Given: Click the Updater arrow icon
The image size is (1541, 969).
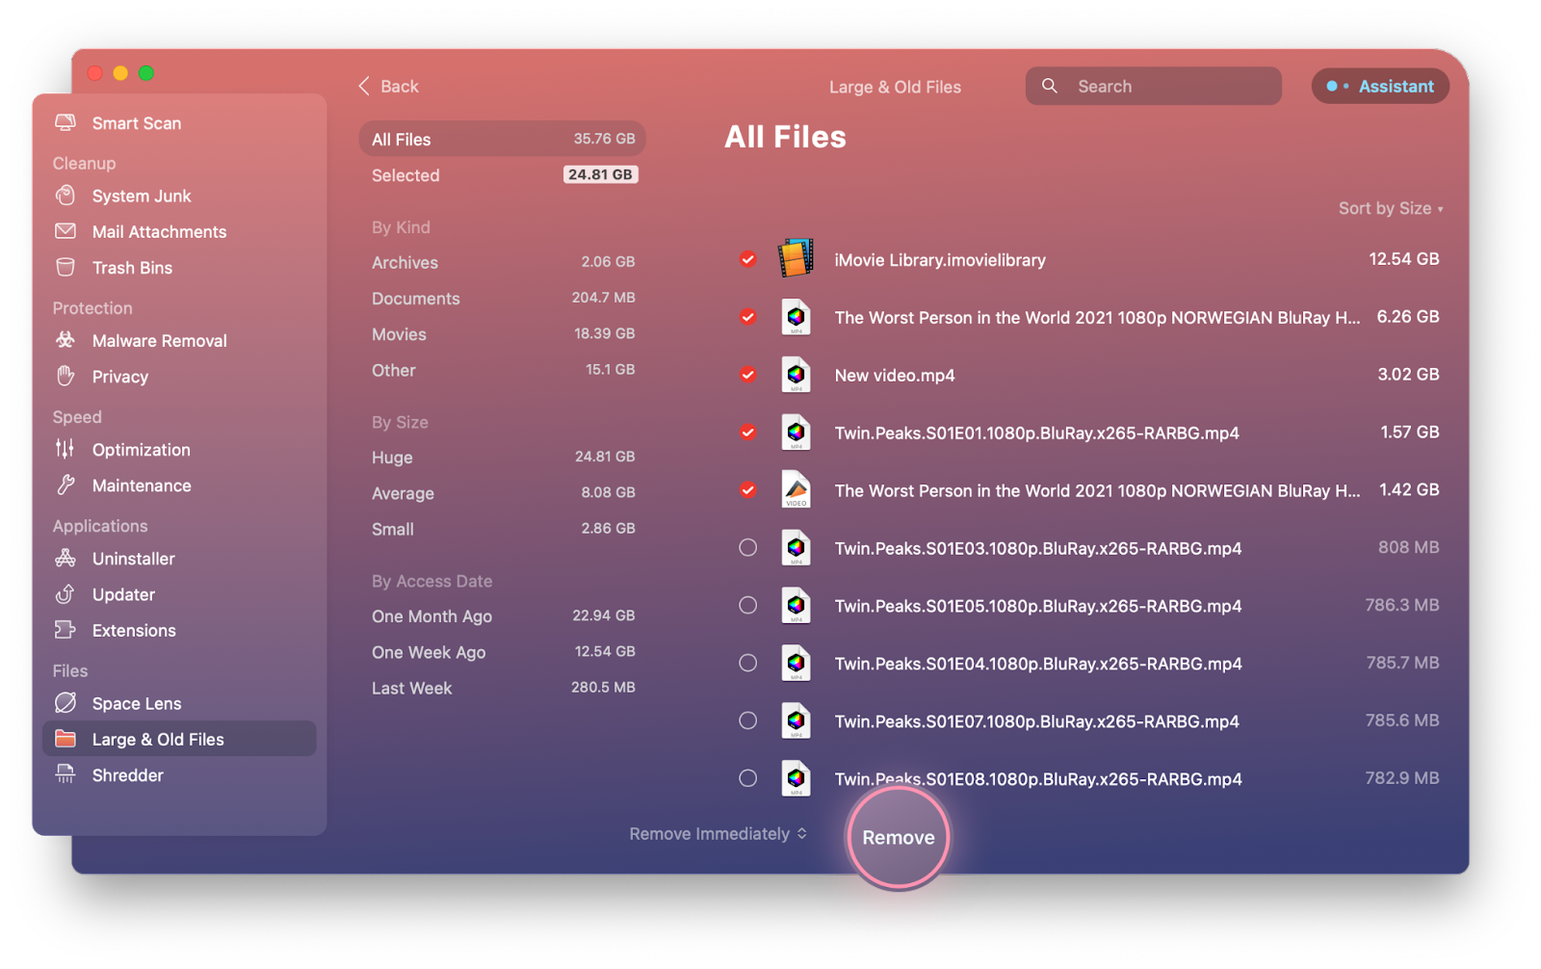Looking at the screenshot, I should tap(65, 593).
